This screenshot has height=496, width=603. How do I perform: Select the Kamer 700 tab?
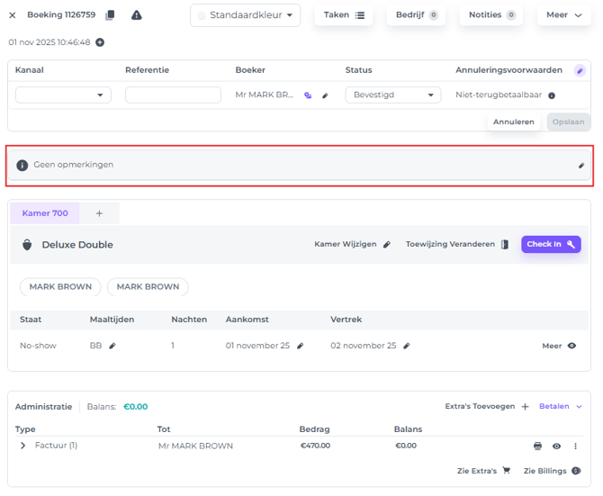pos(45,213)
